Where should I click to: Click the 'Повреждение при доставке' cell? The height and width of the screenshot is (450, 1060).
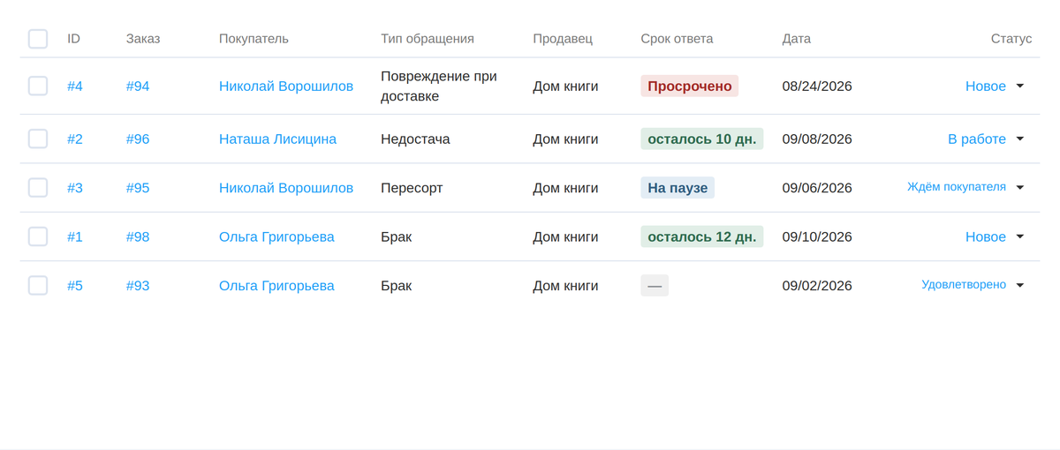tap(439, 86)
